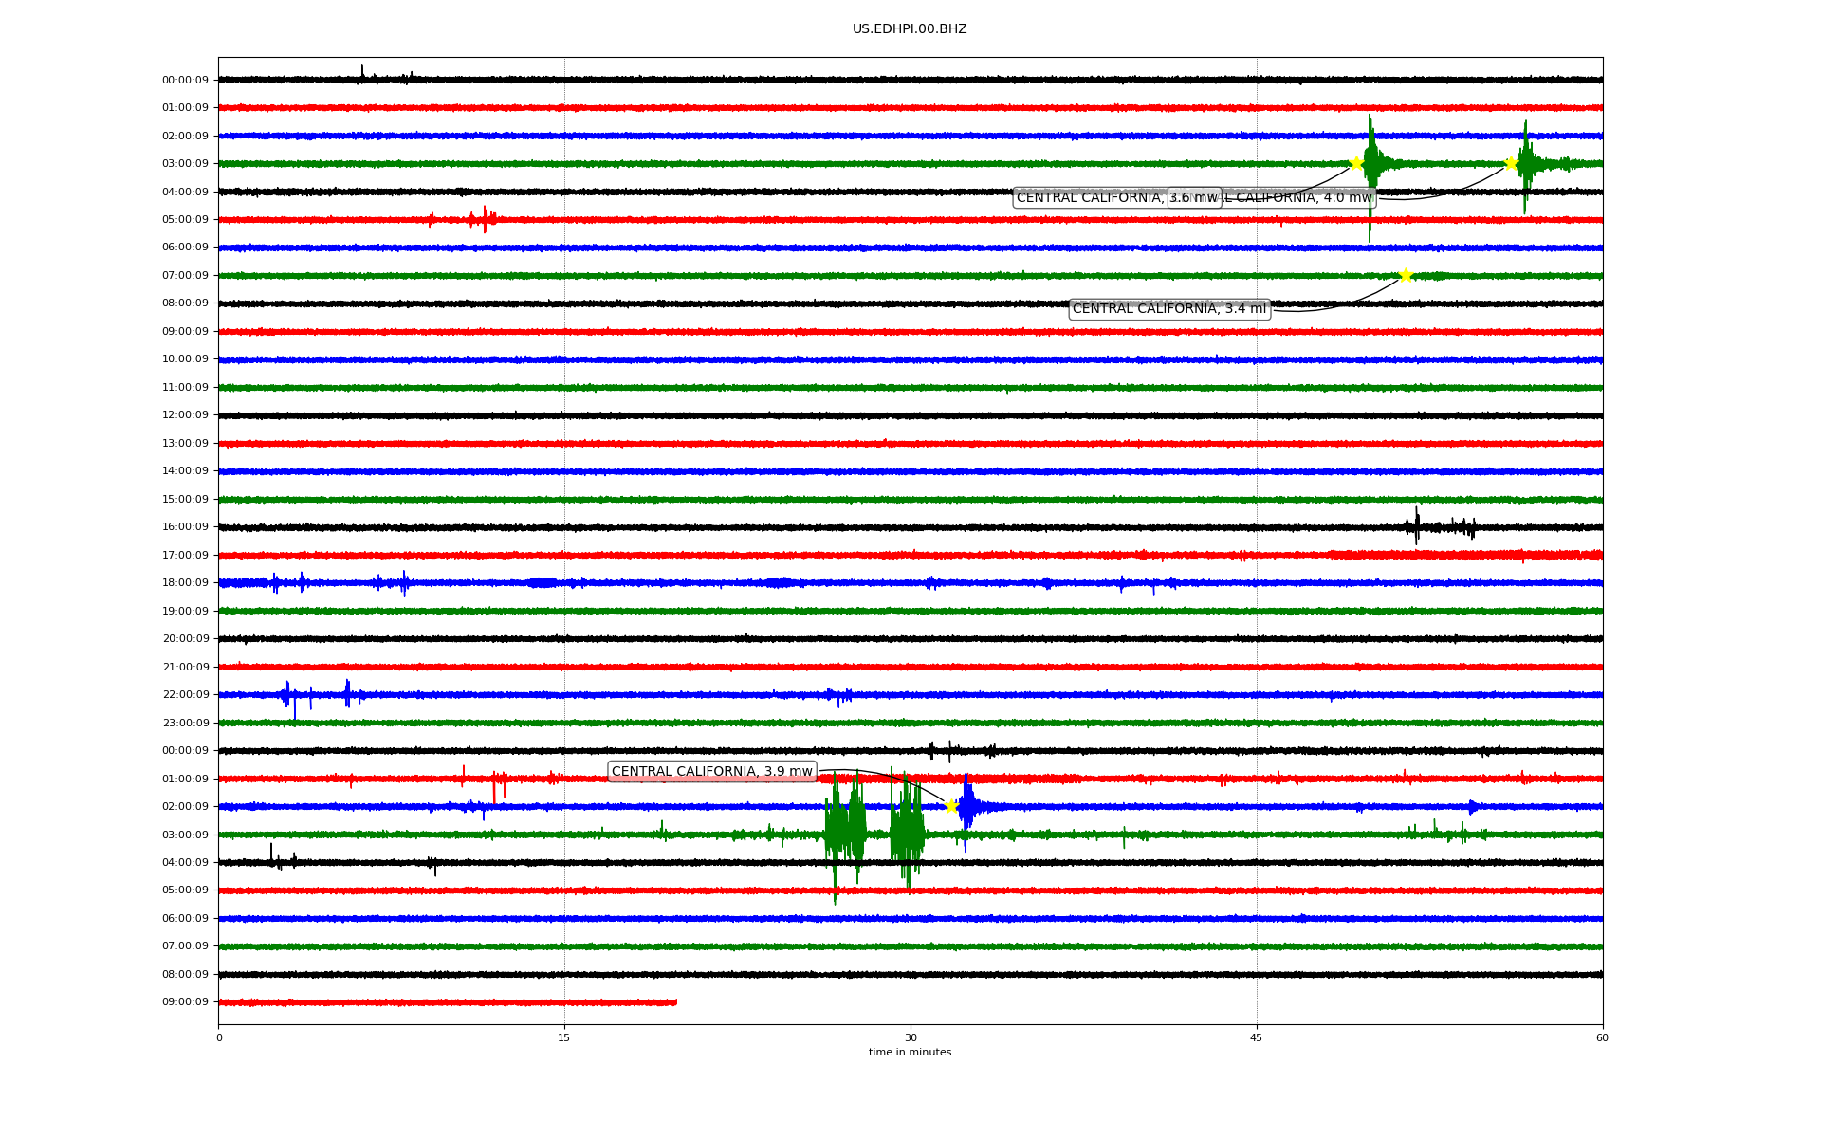
Task: Click the 'time in minutes' axis label
Action: (x=910, y=1053)
